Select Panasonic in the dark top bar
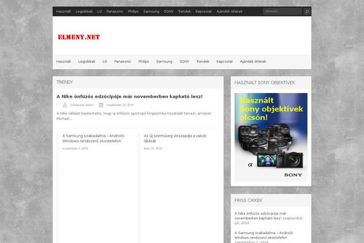This screenshot has width=364, height=243. pos(115,12)
